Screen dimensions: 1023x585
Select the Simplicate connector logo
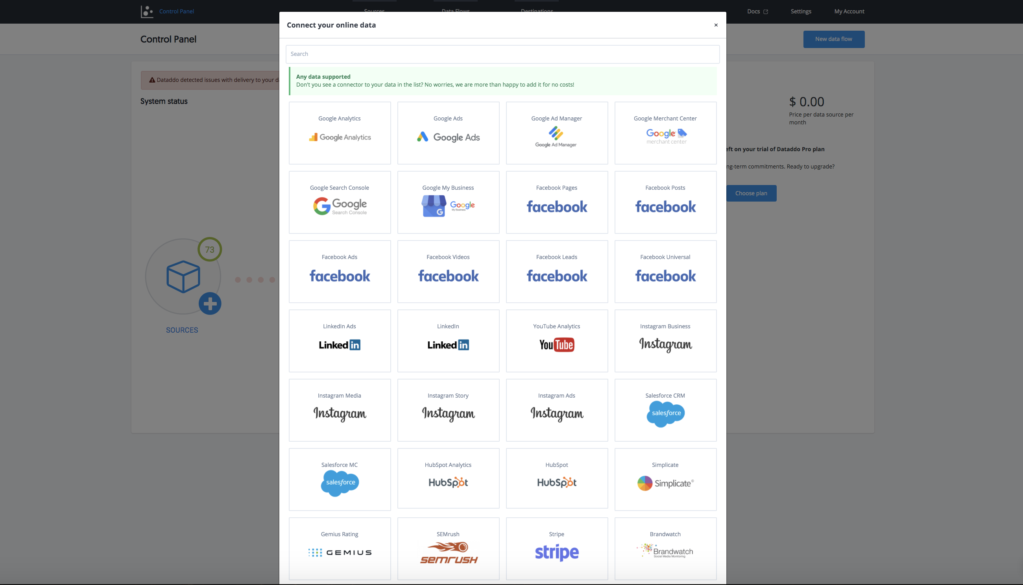click(665, 483)
